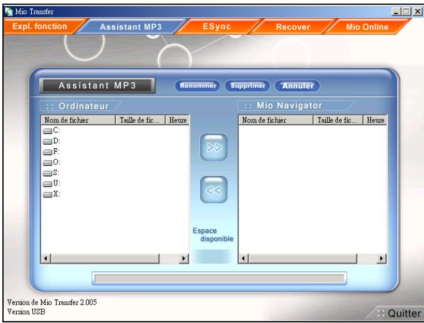Screen dimensions: 424x323
Task: Click right scroll arrow in Ordinateur pane
Action: point(184,259)
